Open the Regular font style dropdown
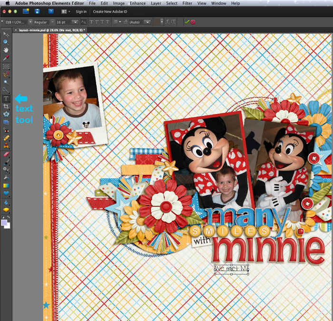Image resolution: width=333 pixels, height=321 pixels. 53,22
